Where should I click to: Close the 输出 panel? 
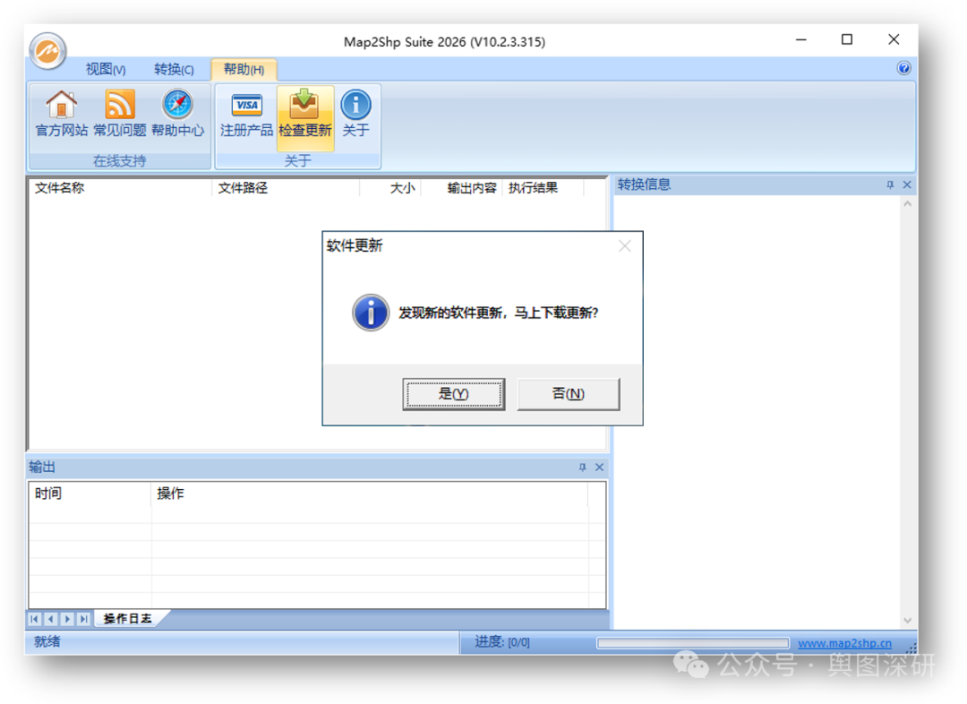pos(600,468)
